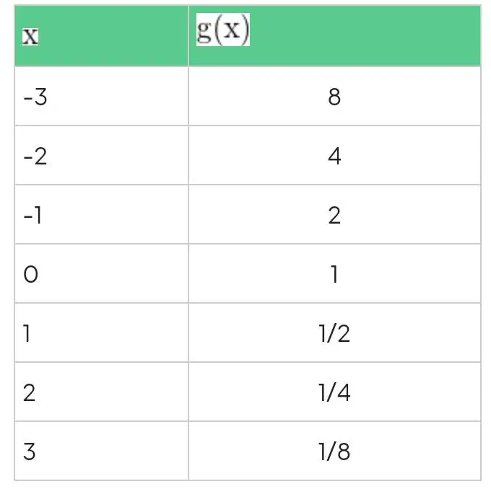The image size is (491, 489).
Task: Click the g(x) value 1 beside x = 0
Action: click(335, 273)
